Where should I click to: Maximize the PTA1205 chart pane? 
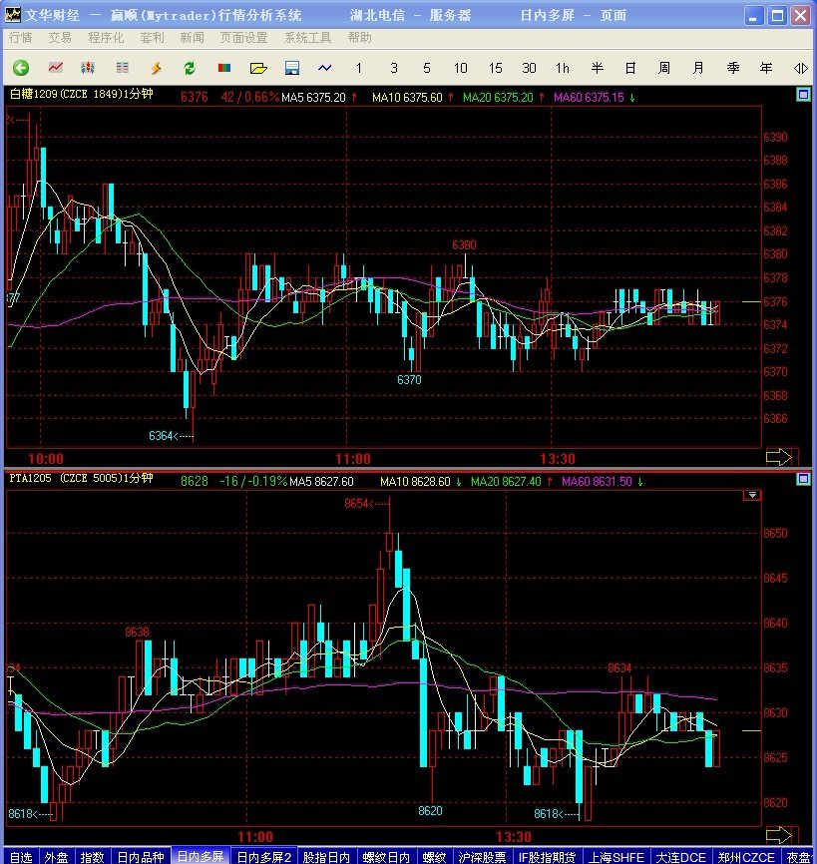802,479
